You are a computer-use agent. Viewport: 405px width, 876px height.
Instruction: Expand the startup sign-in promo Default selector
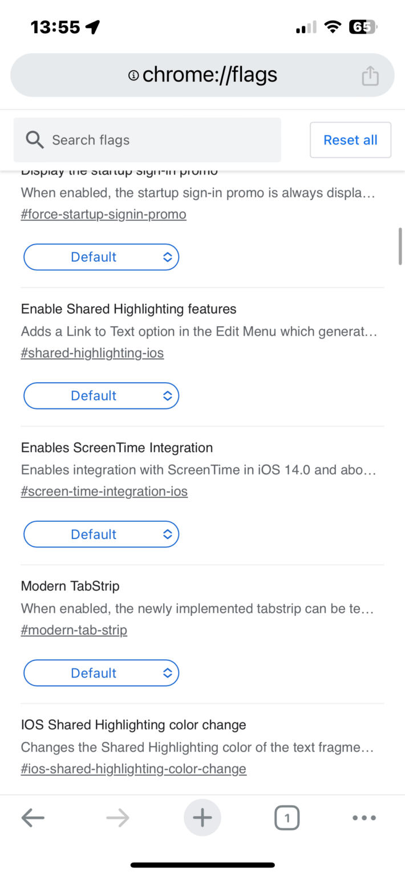pyautogui.click(x=101, y=257)
